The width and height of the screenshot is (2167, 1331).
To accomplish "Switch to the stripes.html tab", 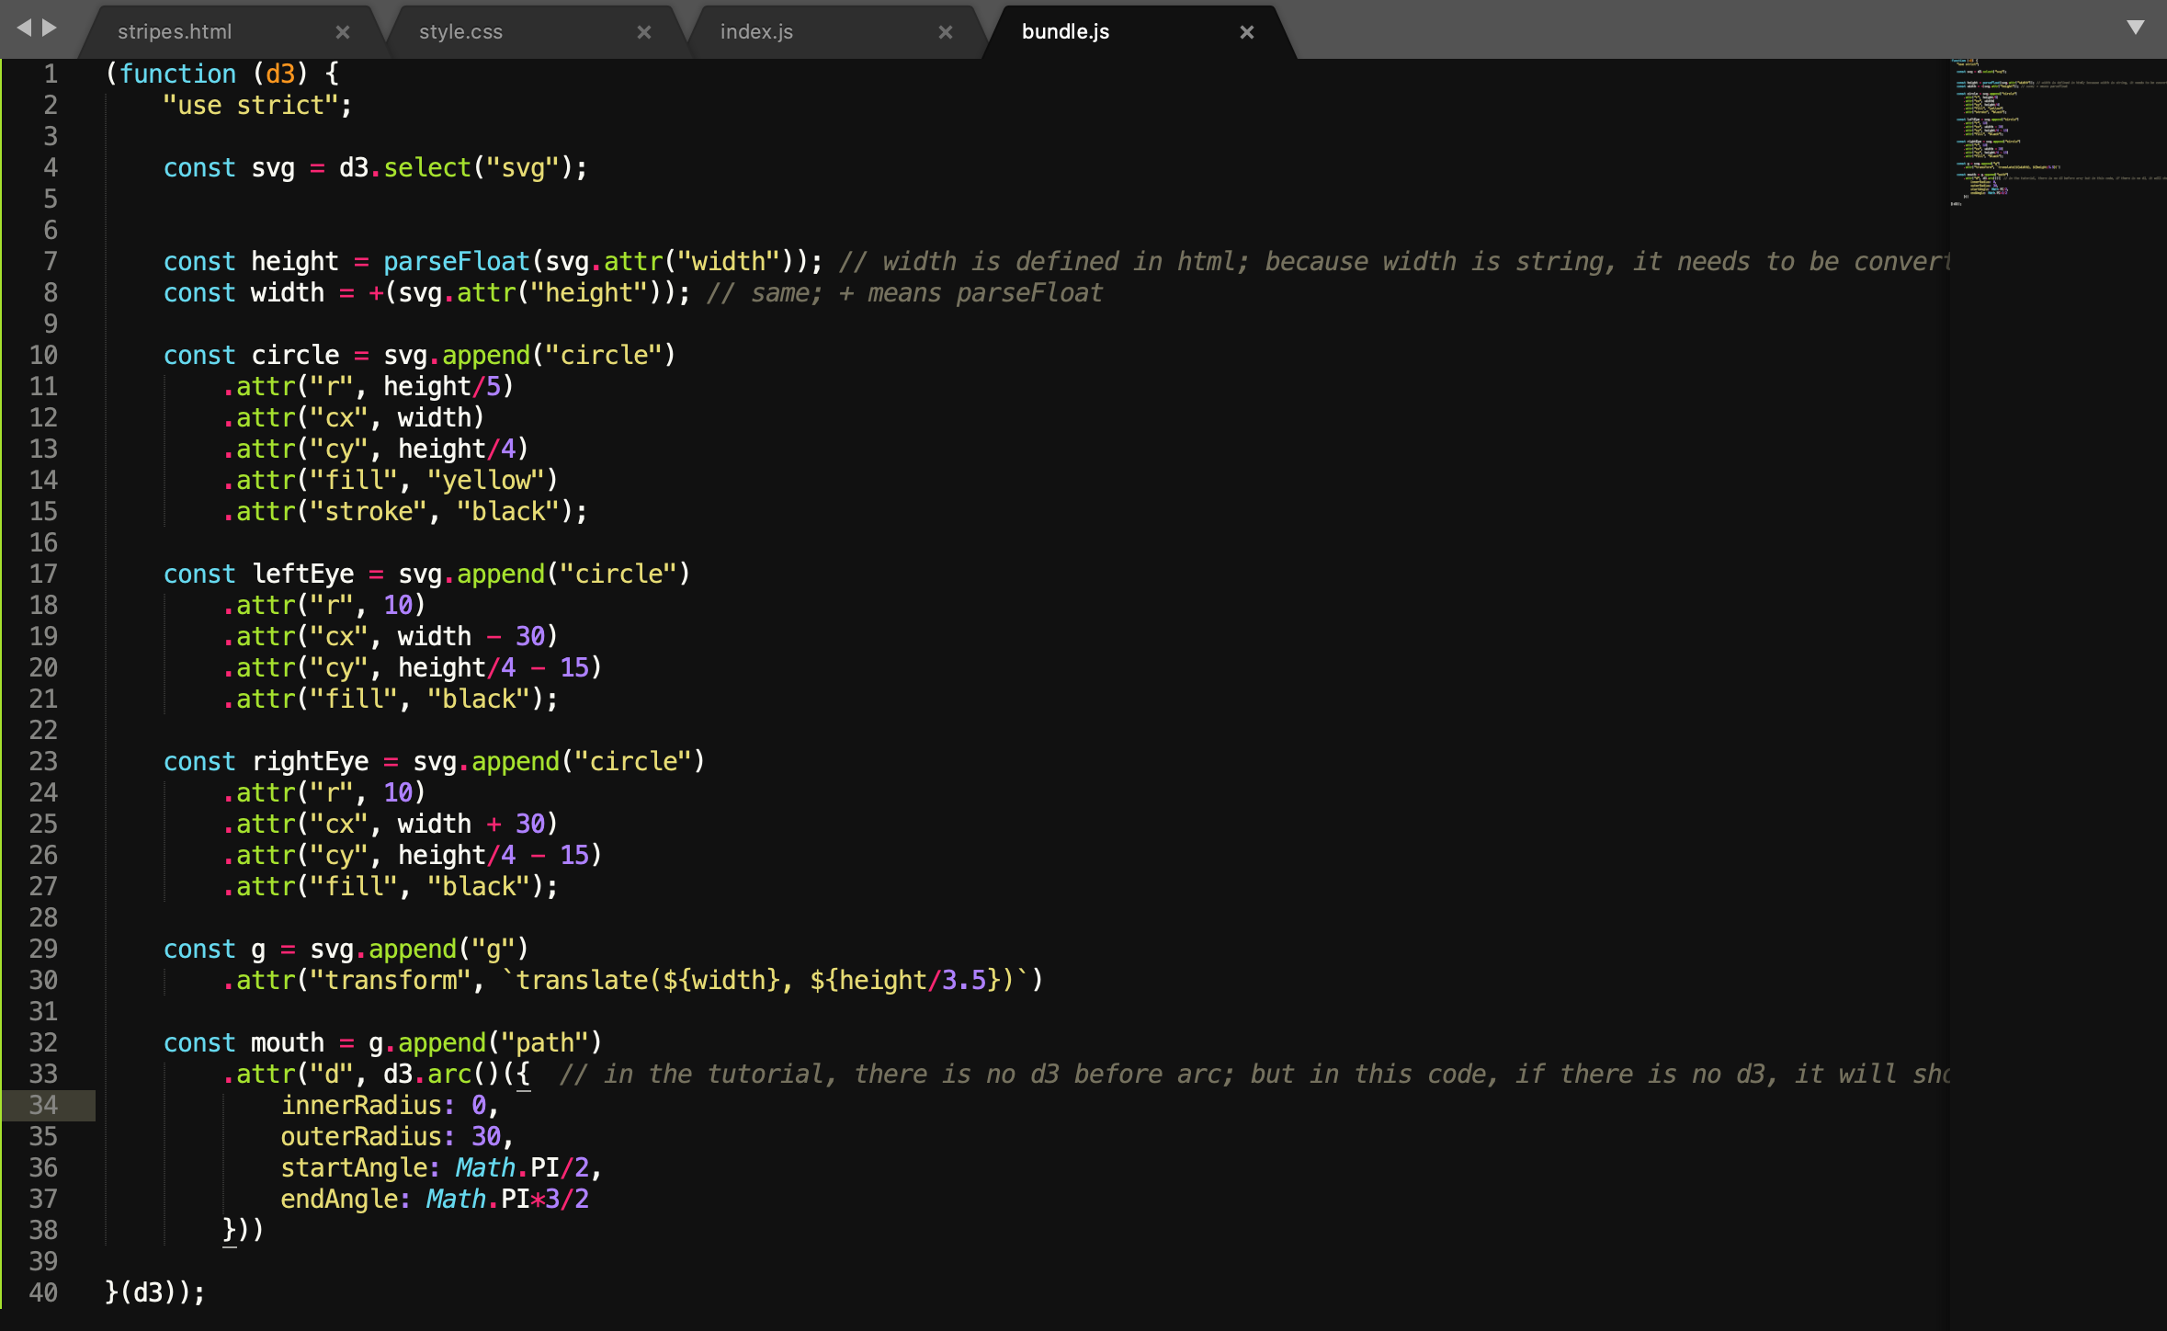I will 175,32.
